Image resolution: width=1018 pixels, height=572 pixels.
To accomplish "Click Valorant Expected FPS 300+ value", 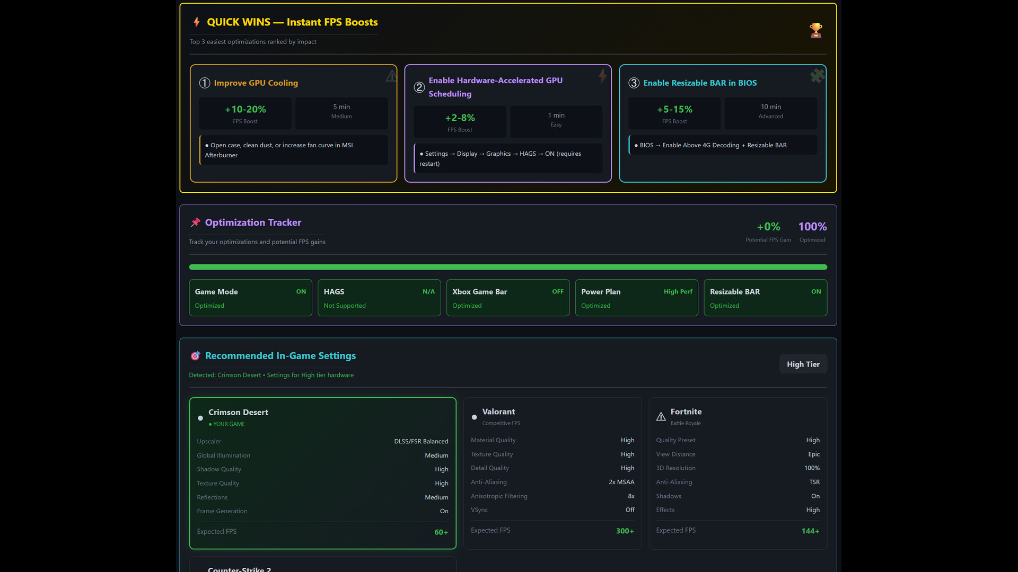I will tap(625, 531).
